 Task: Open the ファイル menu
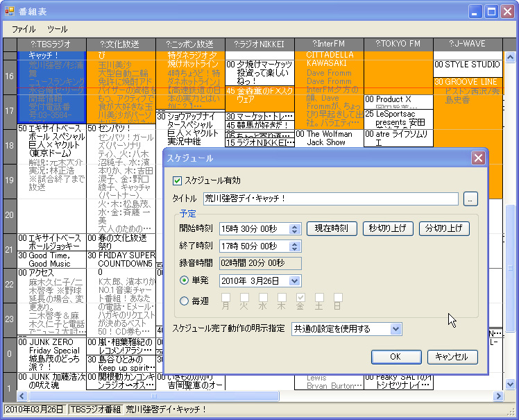point(24,29)
